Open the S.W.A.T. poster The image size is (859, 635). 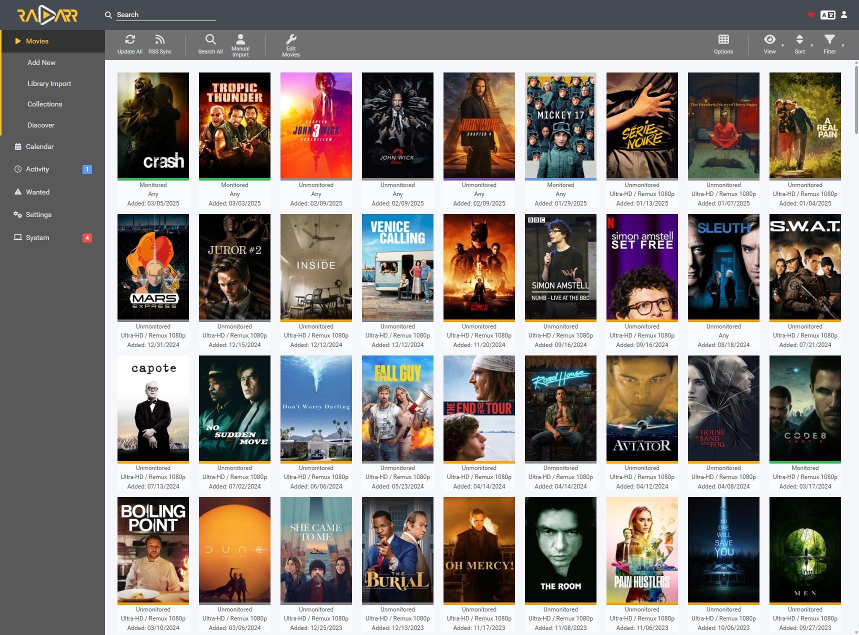805,267
